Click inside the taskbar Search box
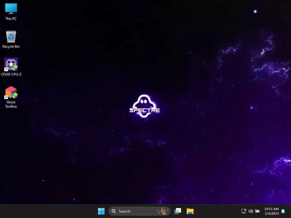This screenshot has height=218, width=291. [x=134, y=211]
